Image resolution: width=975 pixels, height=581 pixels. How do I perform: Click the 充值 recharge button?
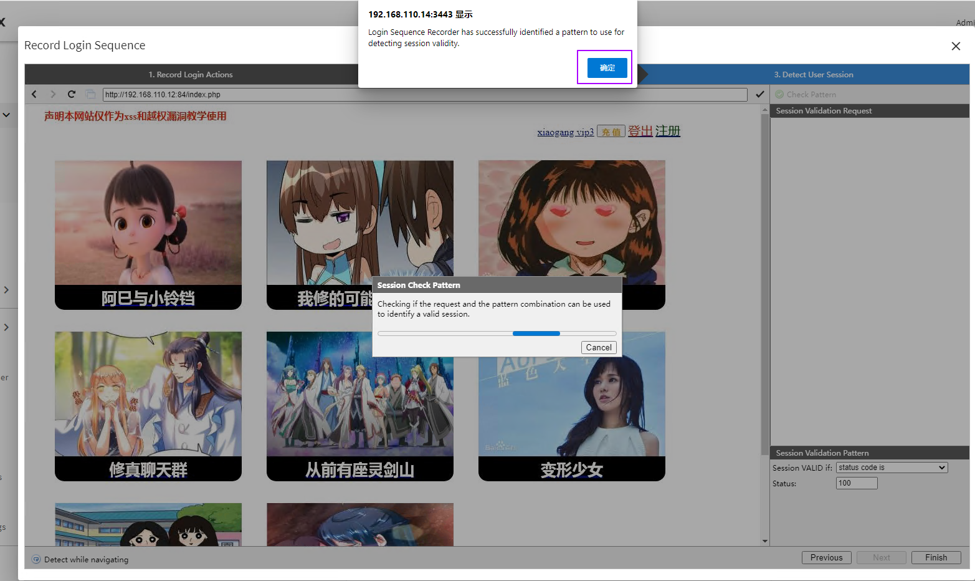coord(611,132)
